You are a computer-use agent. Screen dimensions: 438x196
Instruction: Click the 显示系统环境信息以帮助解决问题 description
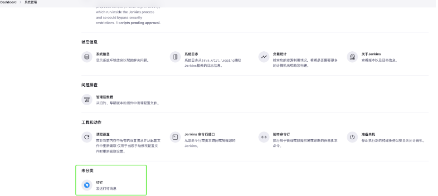click(122, 60)
